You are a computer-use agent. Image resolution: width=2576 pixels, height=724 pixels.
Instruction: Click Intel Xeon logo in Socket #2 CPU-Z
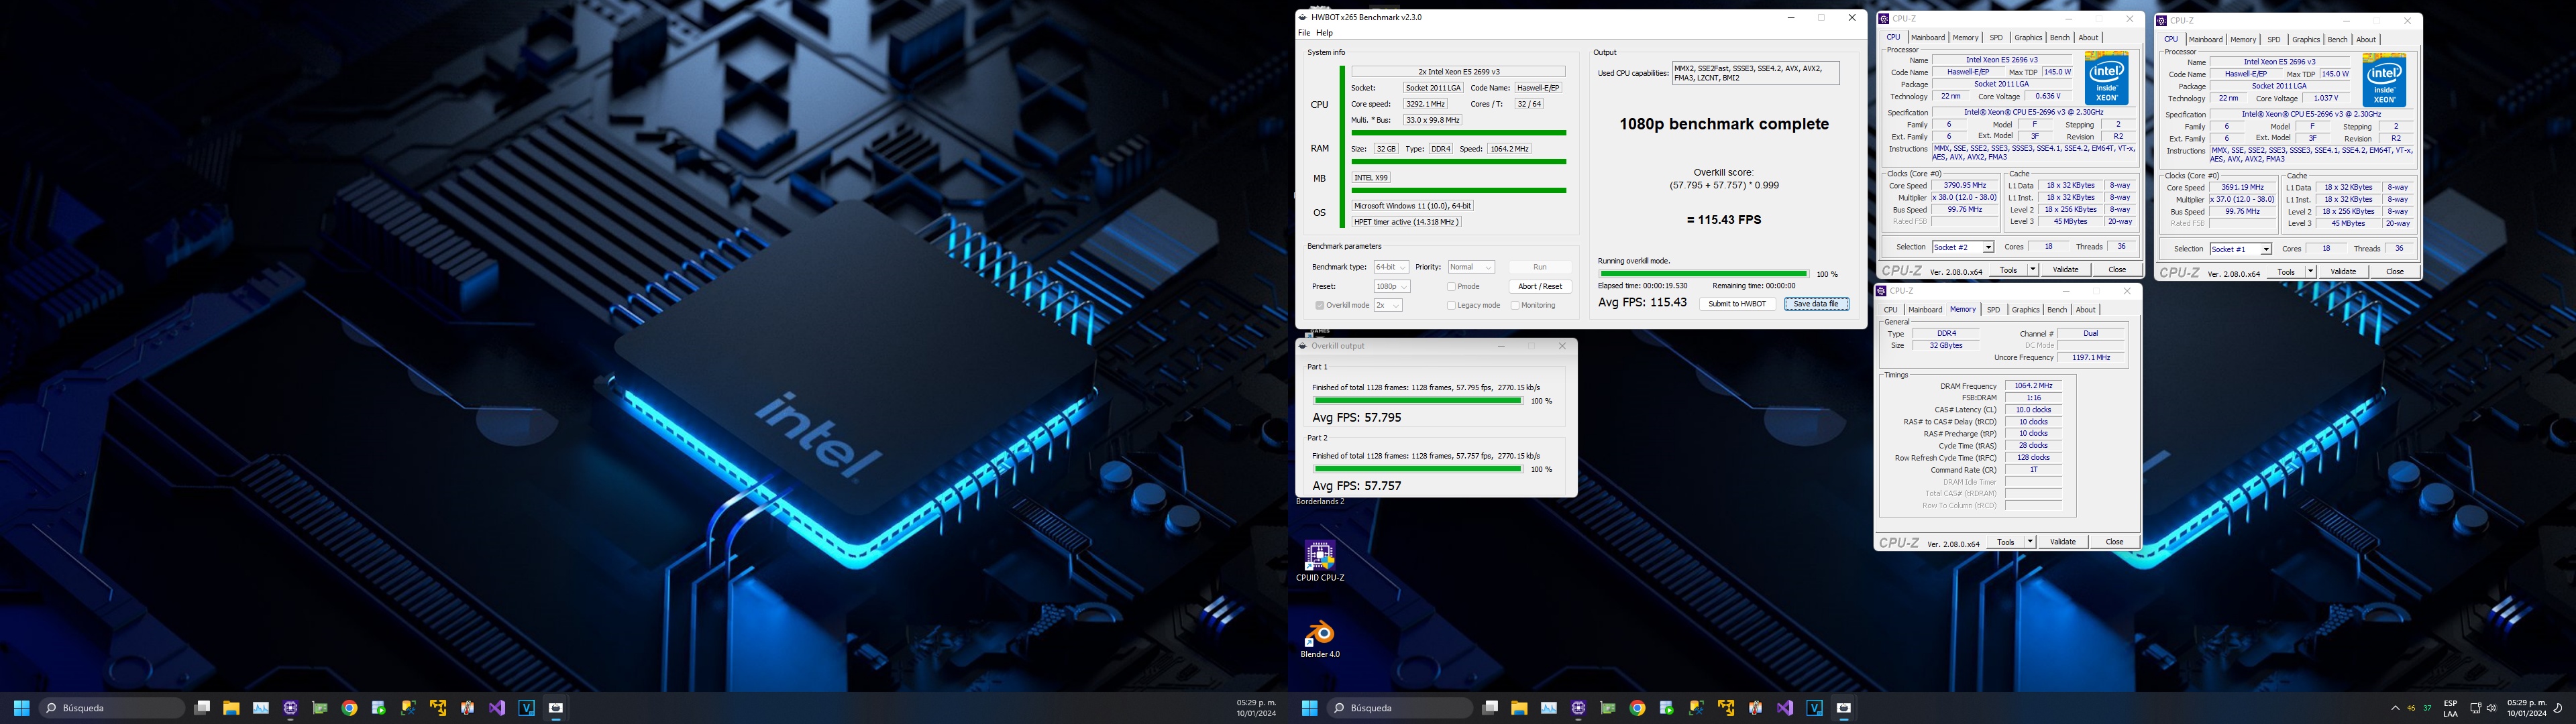pos(2106,78)
